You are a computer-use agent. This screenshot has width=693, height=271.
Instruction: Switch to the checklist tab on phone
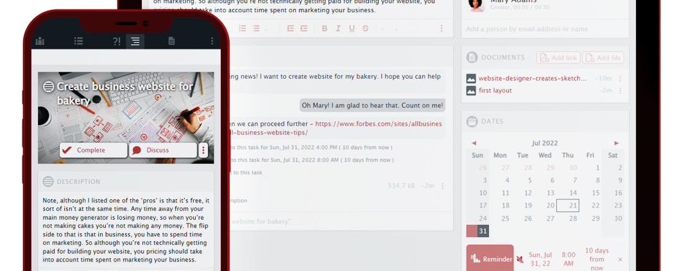click(x=78, y=42)
